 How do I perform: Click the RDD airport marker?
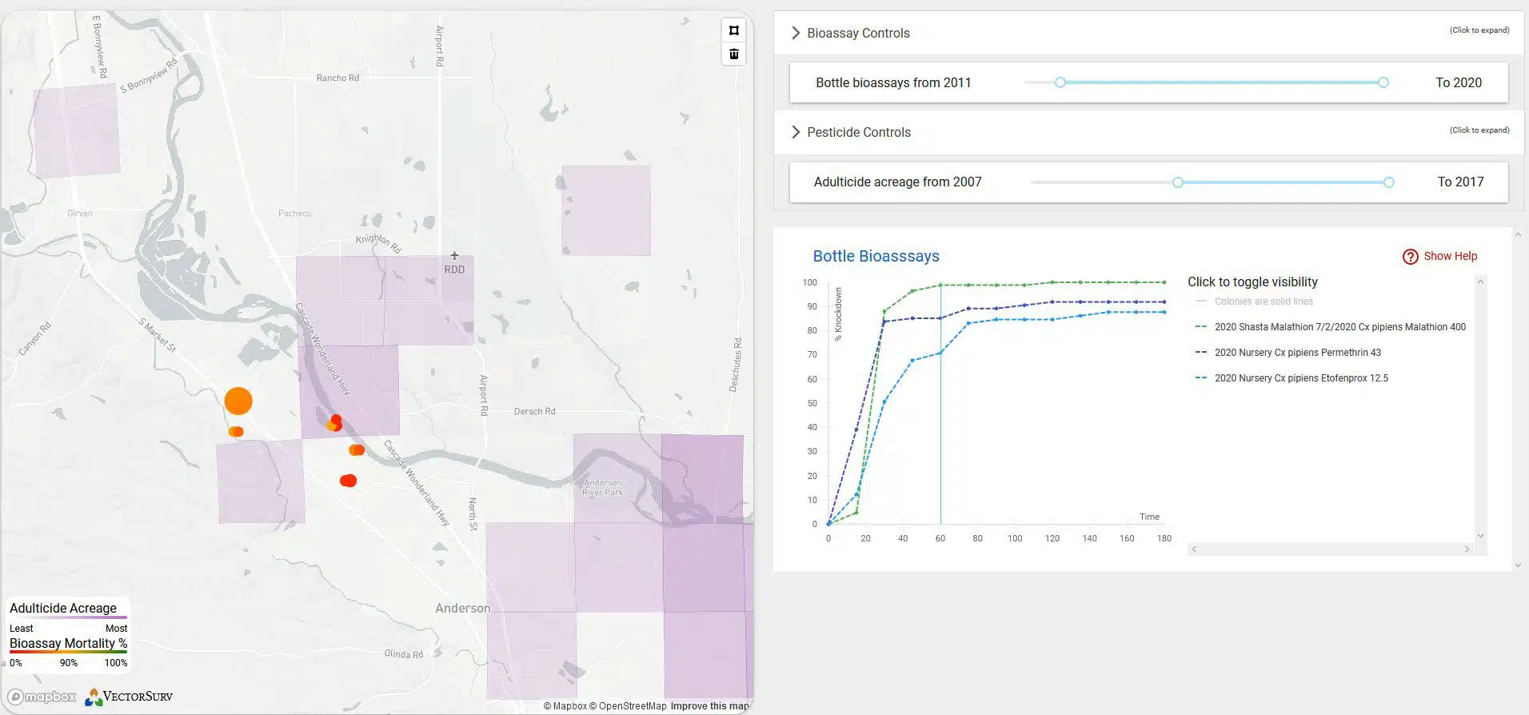tap(454, 262)
